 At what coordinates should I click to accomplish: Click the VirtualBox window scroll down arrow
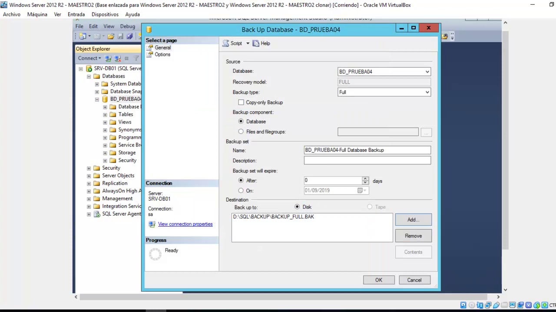505,290
